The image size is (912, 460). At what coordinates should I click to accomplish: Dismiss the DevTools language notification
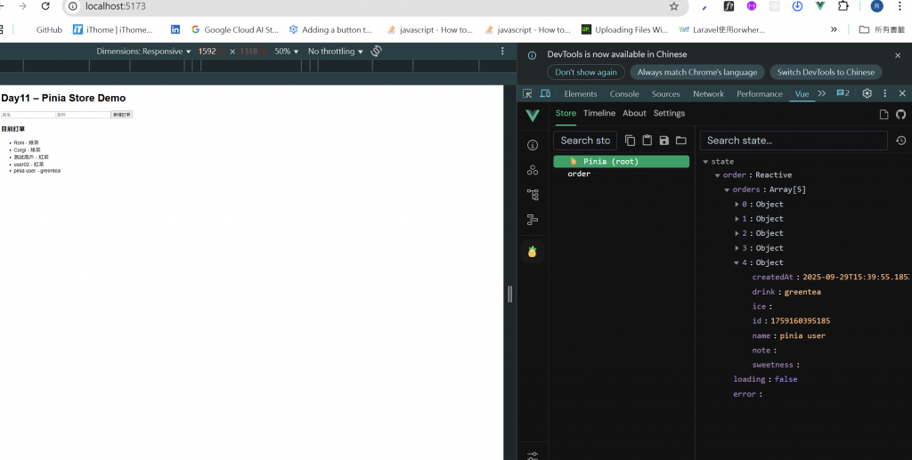point(898,55)
